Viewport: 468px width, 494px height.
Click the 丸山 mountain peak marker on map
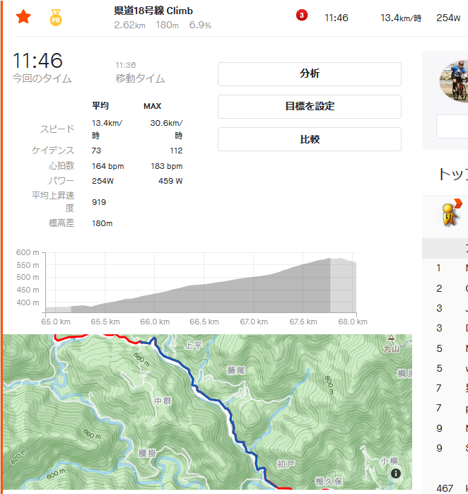[391, 337]
